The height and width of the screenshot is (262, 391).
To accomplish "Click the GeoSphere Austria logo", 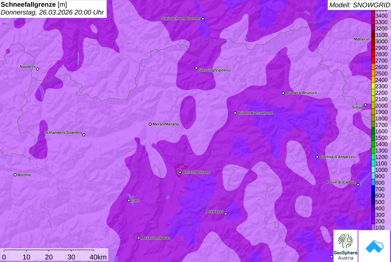I will coord(345,246).
